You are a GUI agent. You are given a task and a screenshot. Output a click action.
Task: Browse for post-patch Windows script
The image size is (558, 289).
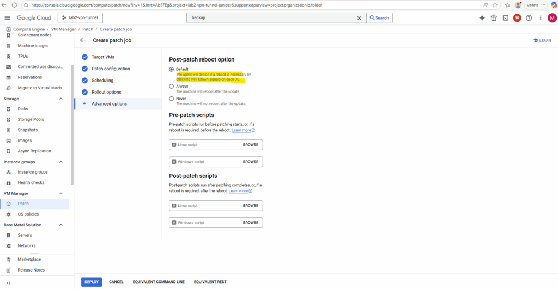[251, 223]
